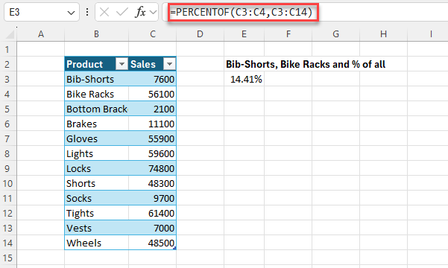
Task: Select column C header
Action: [x=153, y=34]
